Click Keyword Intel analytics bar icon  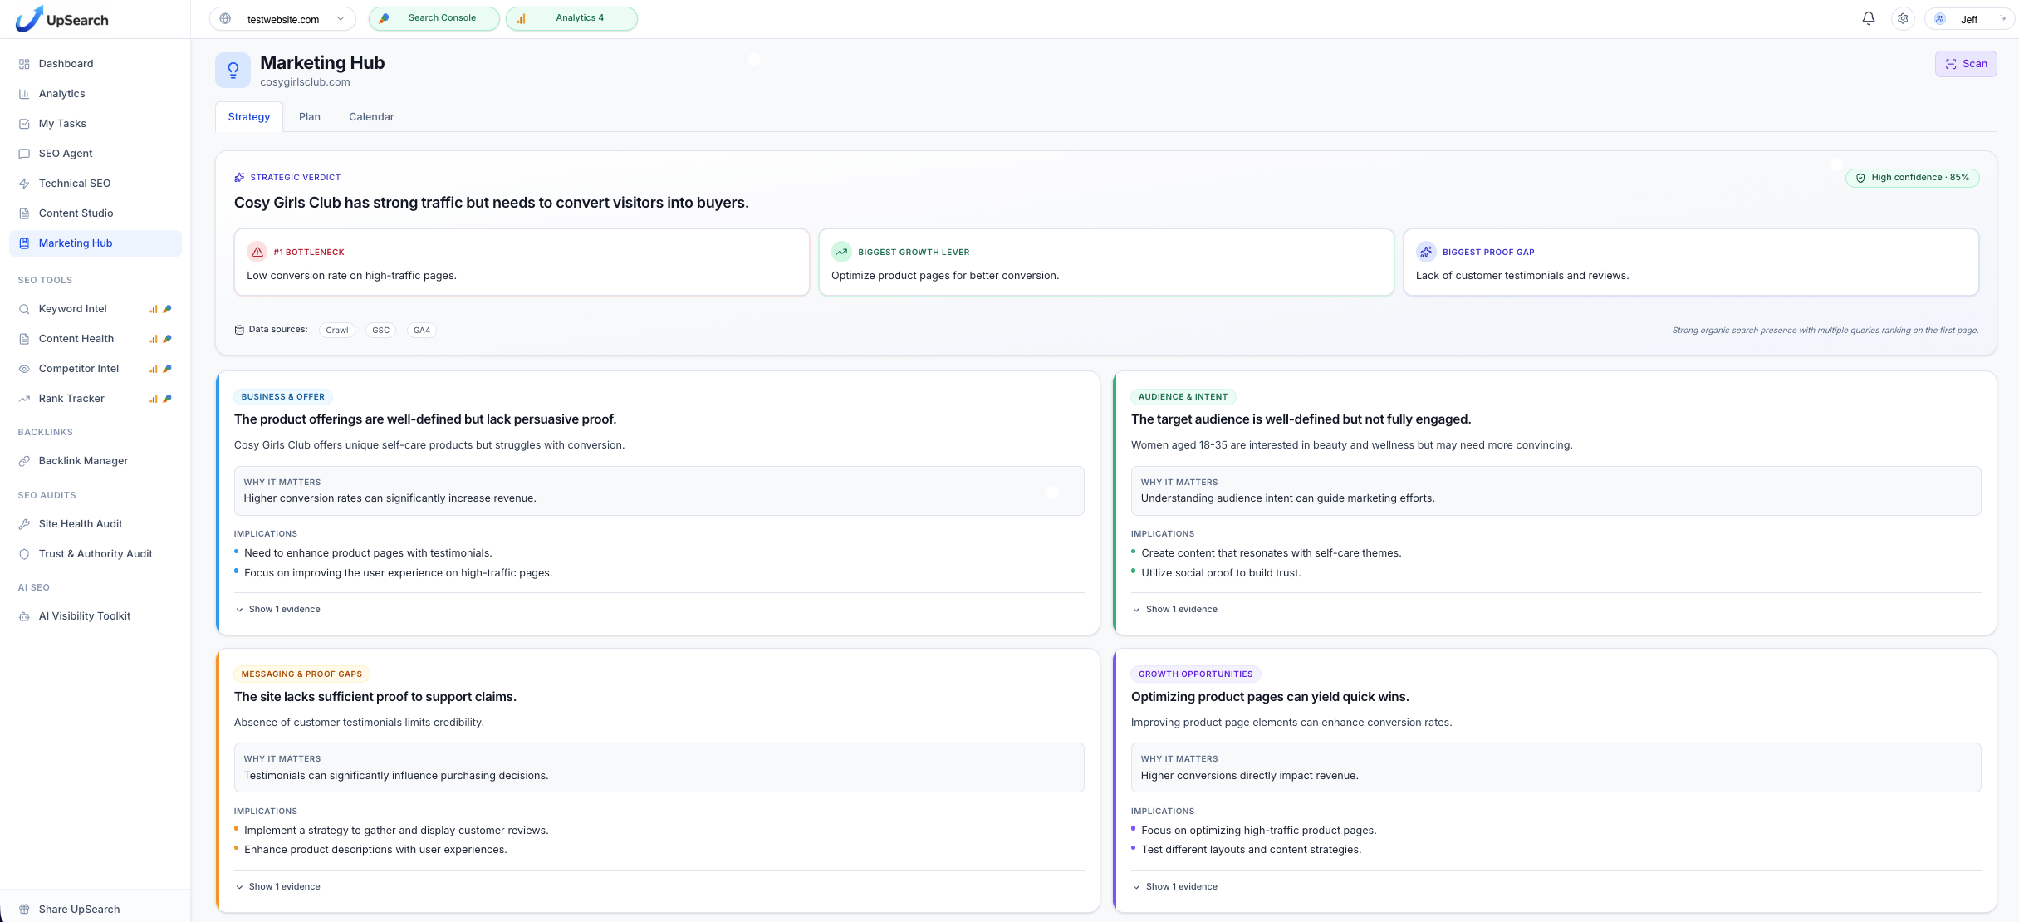pos(154,309)
